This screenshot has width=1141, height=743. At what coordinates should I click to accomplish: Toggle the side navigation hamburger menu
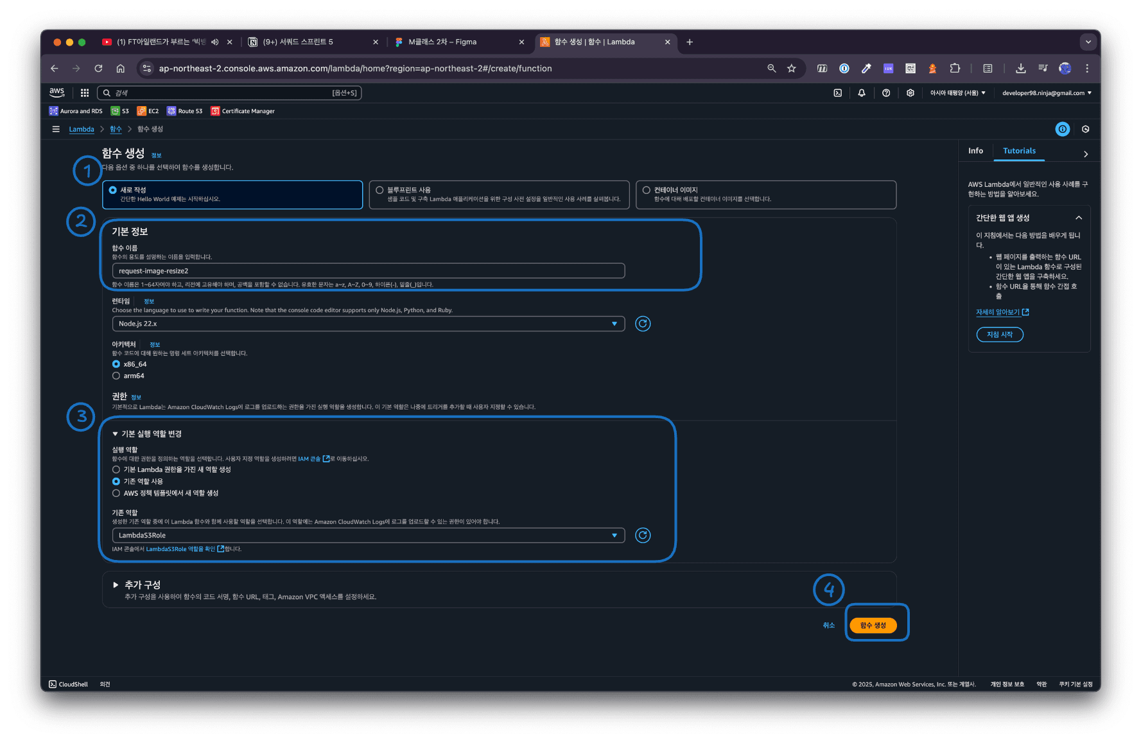[x=56, y=129]
